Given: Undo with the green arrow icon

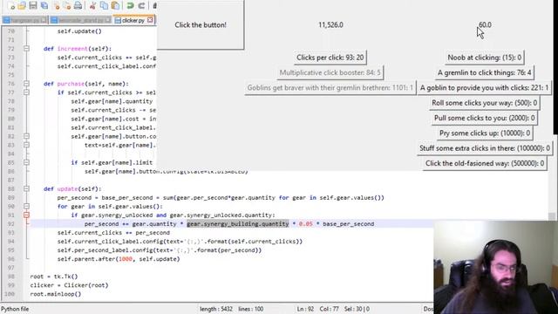Looking at the screenshot, I should (130, 5).
